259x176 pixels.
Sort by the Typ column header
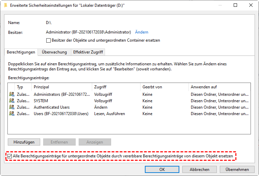coord(23,87)
